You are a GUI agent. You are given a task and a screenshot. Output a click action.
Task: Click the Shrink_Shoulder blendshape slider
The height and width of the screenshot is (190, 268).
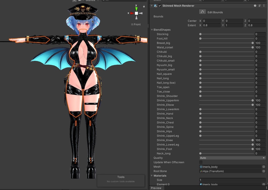coord(226,96)
